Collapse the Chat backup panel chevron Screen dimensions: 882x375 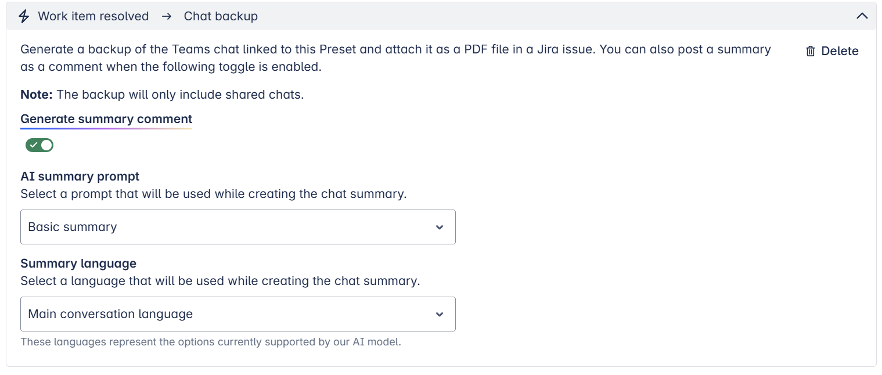tap(862, 16)
